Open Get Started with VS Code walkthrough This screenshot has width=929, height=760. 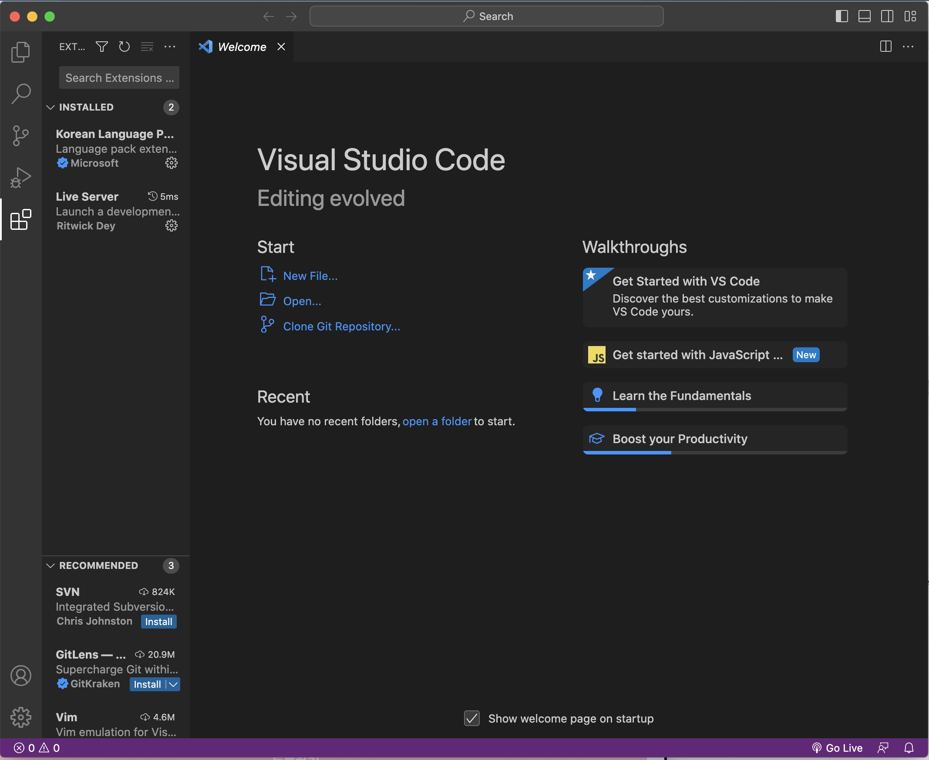pyautogui.click(x=715, y=297)
